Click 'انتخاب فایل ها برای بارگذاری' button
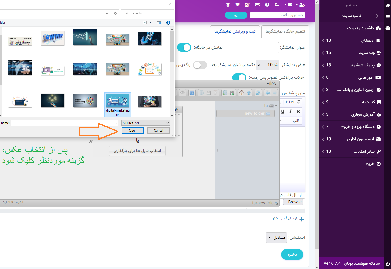 [137, 151]
